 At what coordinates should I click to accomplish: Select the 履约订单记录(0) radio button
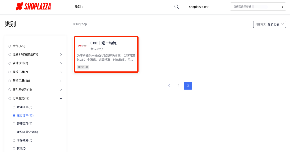coord(14,132)
